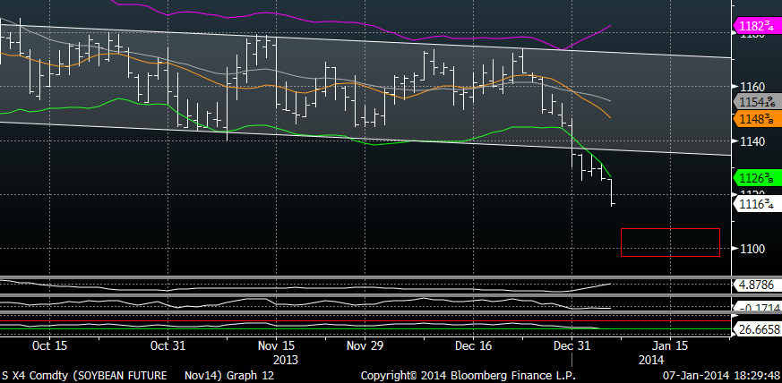The width and height of the screenshot is (782, 383).
Task: Select the red-bordered target box near 1100
Action: 669,243
